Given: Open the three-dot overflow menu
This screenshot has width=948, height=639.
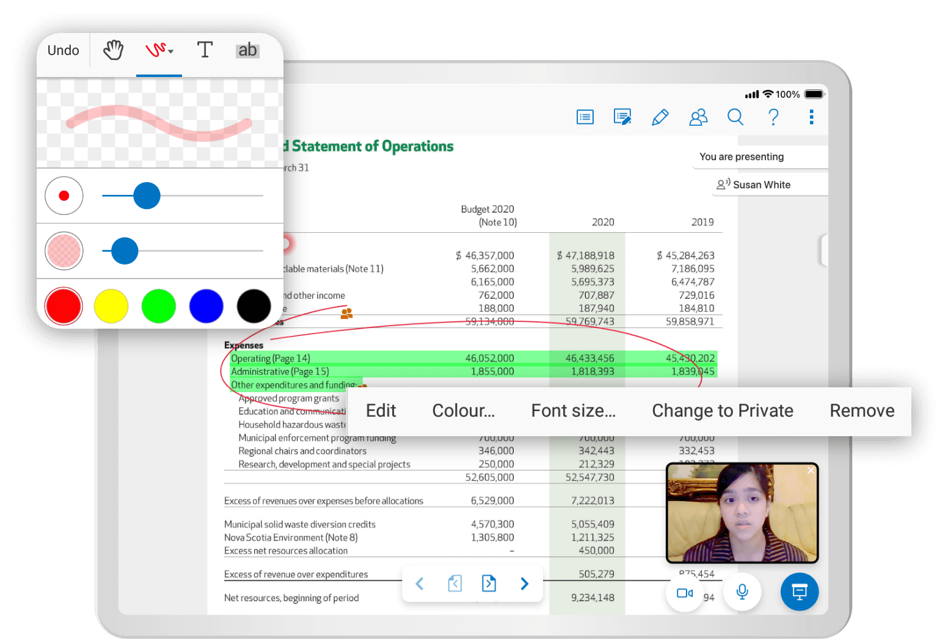Looking at the screenshot, I should click(811, 117).
